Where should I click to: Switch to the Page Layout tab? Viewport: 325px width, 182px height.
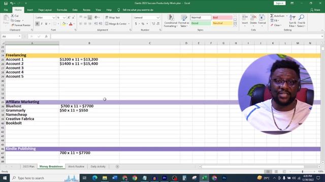[x=45, y=10]
